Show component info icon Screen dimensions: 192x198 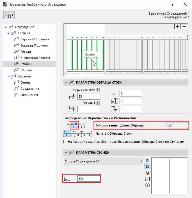(147, 185)
